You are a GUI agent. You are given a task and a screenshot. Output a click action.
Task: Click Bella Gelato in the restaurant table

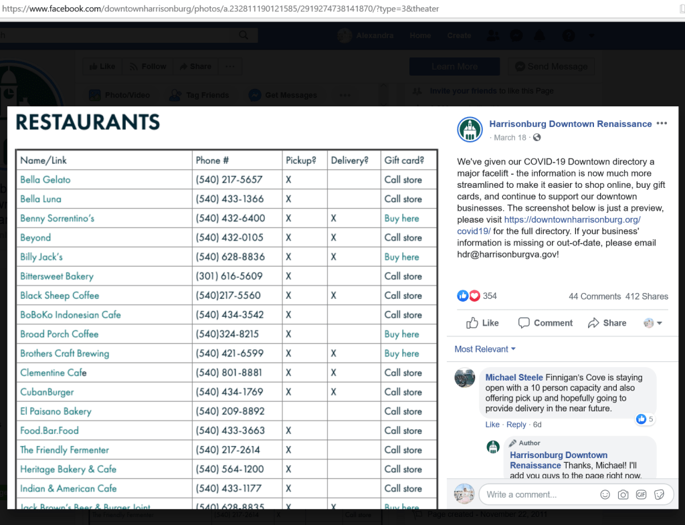[45, 179]
